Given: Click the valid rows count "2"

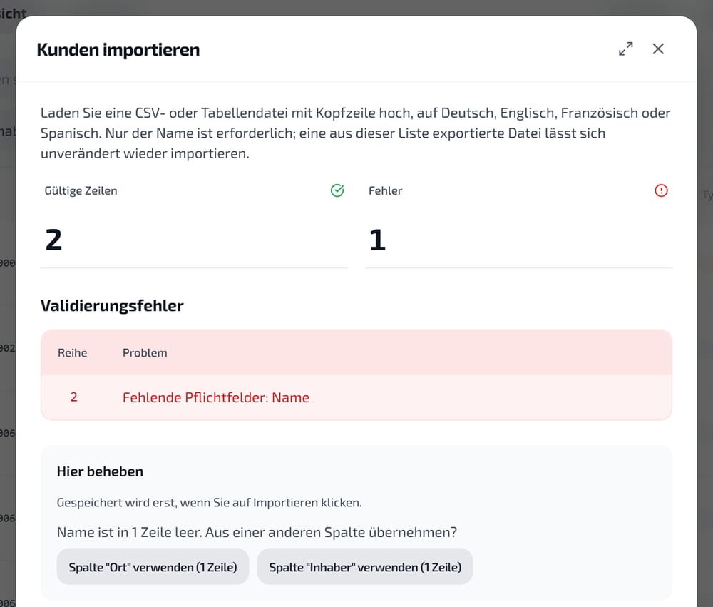Looking at the screenshot, I should click(53, 240).
